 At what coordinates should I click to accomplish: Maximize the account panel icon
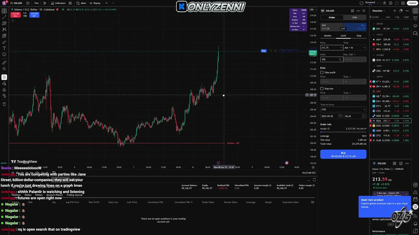314,180
